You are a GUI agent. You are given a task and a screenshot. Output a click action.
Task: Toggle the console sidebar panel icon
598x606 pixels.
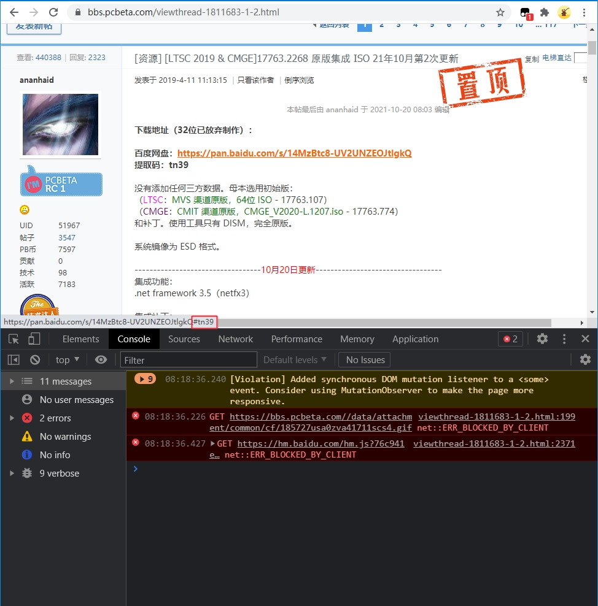[14, 360]
